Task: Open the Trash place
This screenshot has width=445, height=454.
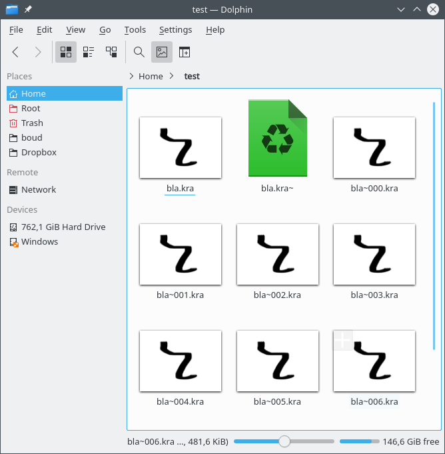Action: point(31,123)
